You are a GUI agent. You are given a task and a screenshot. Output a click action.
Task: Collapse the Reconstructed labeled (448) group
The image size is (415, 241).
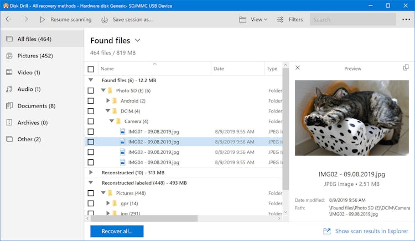coord(91,183)
